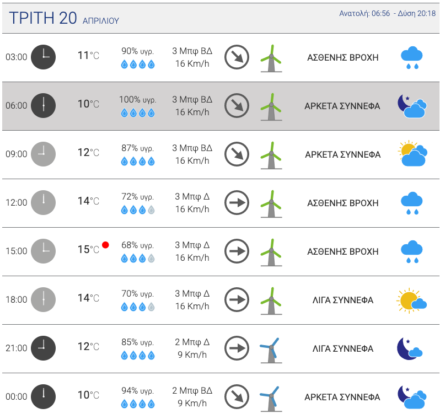Click the rain cloud icon at 03:00
The image size is (440, 419).
point(412,57)
